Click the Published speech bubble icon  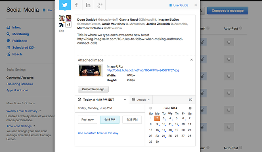8,41
